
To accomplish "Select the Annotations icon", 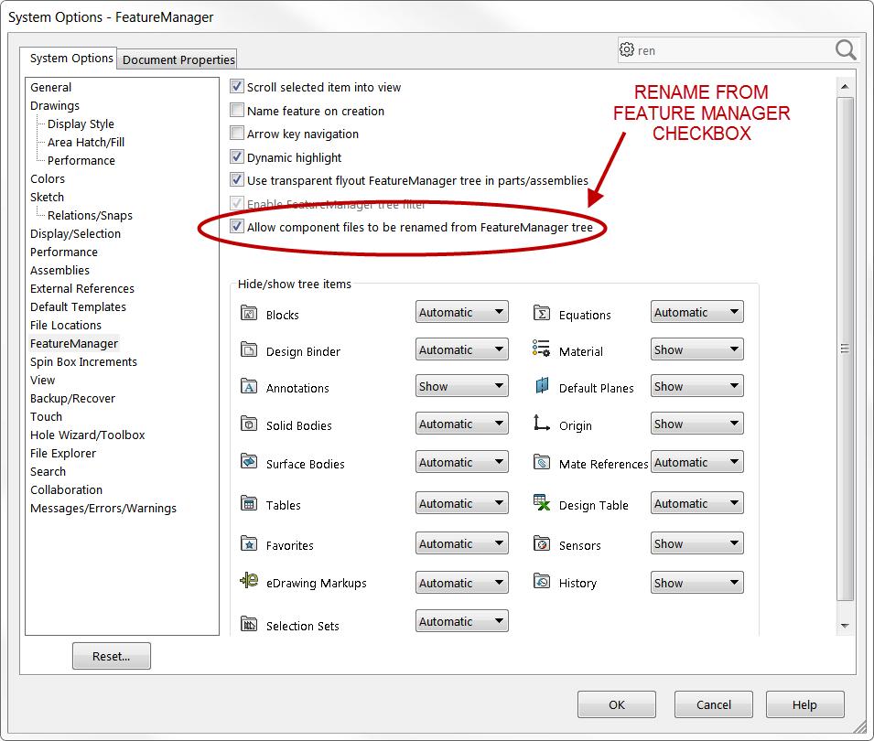I will 250,386.
